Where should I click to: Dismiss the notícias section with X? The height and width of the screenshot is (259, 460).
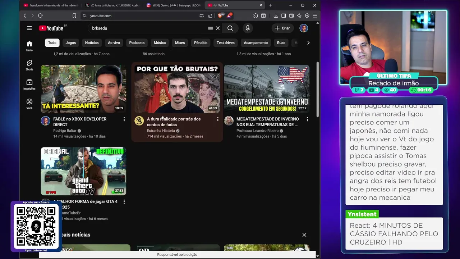[x=304, y=235]
